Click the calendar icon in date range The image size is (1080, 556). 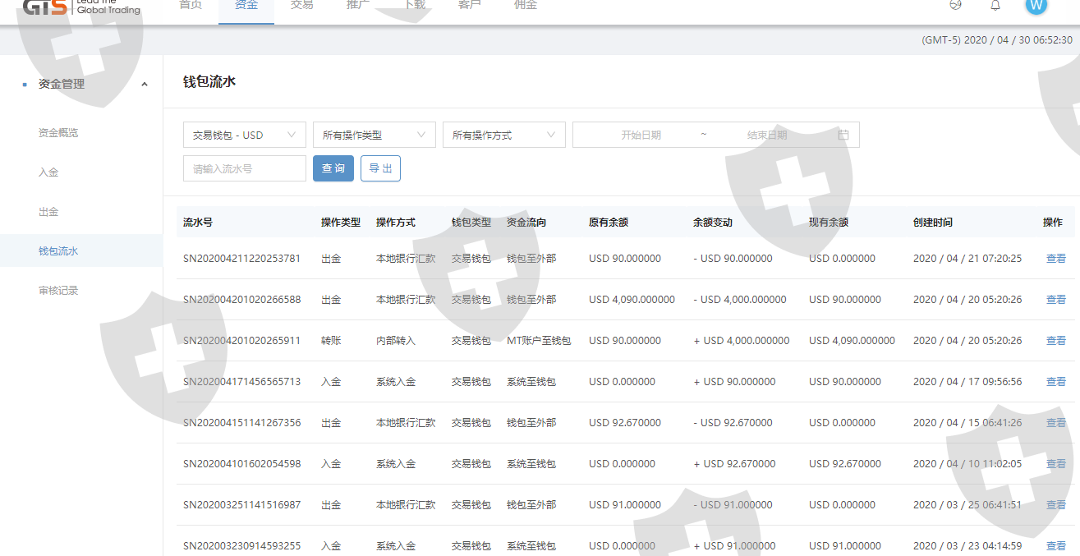click(843, 135)
